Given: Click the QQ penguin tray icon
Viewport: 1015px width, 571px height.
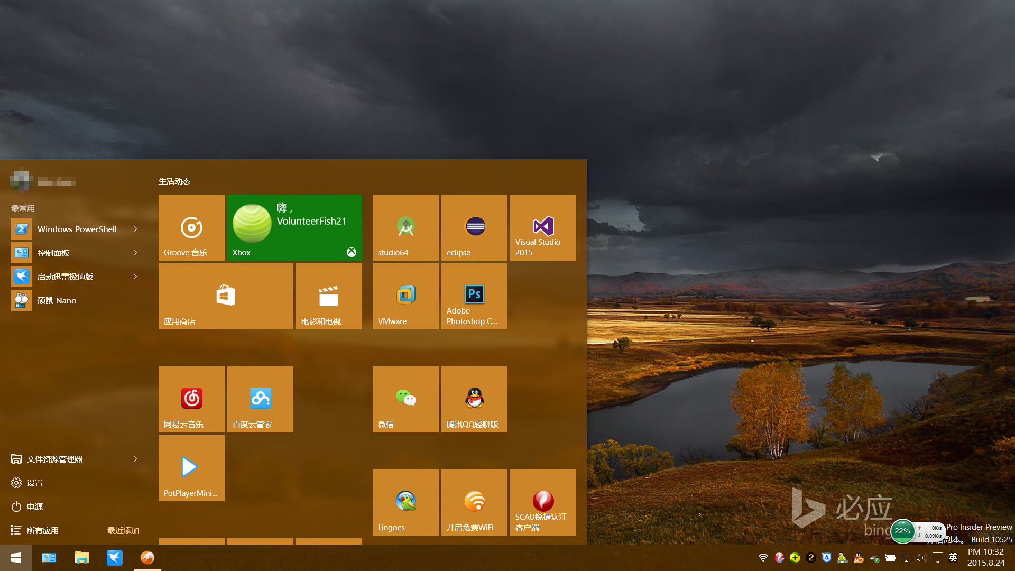Looking at the screenshot, I should coord(859,558).
